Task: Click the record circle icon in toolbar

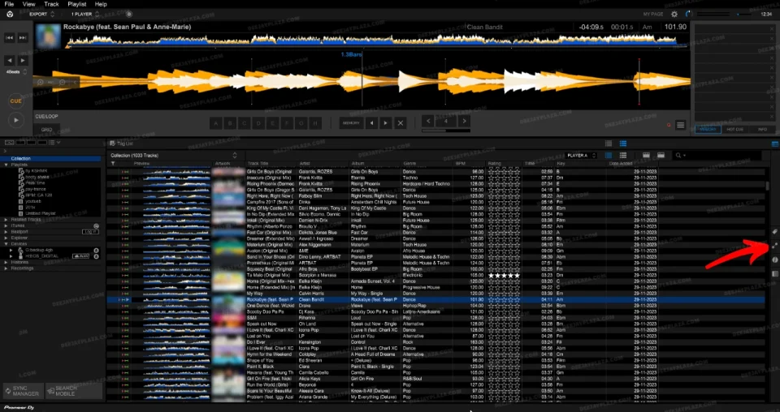Action: pyautogui.click(x=129, y=14)
